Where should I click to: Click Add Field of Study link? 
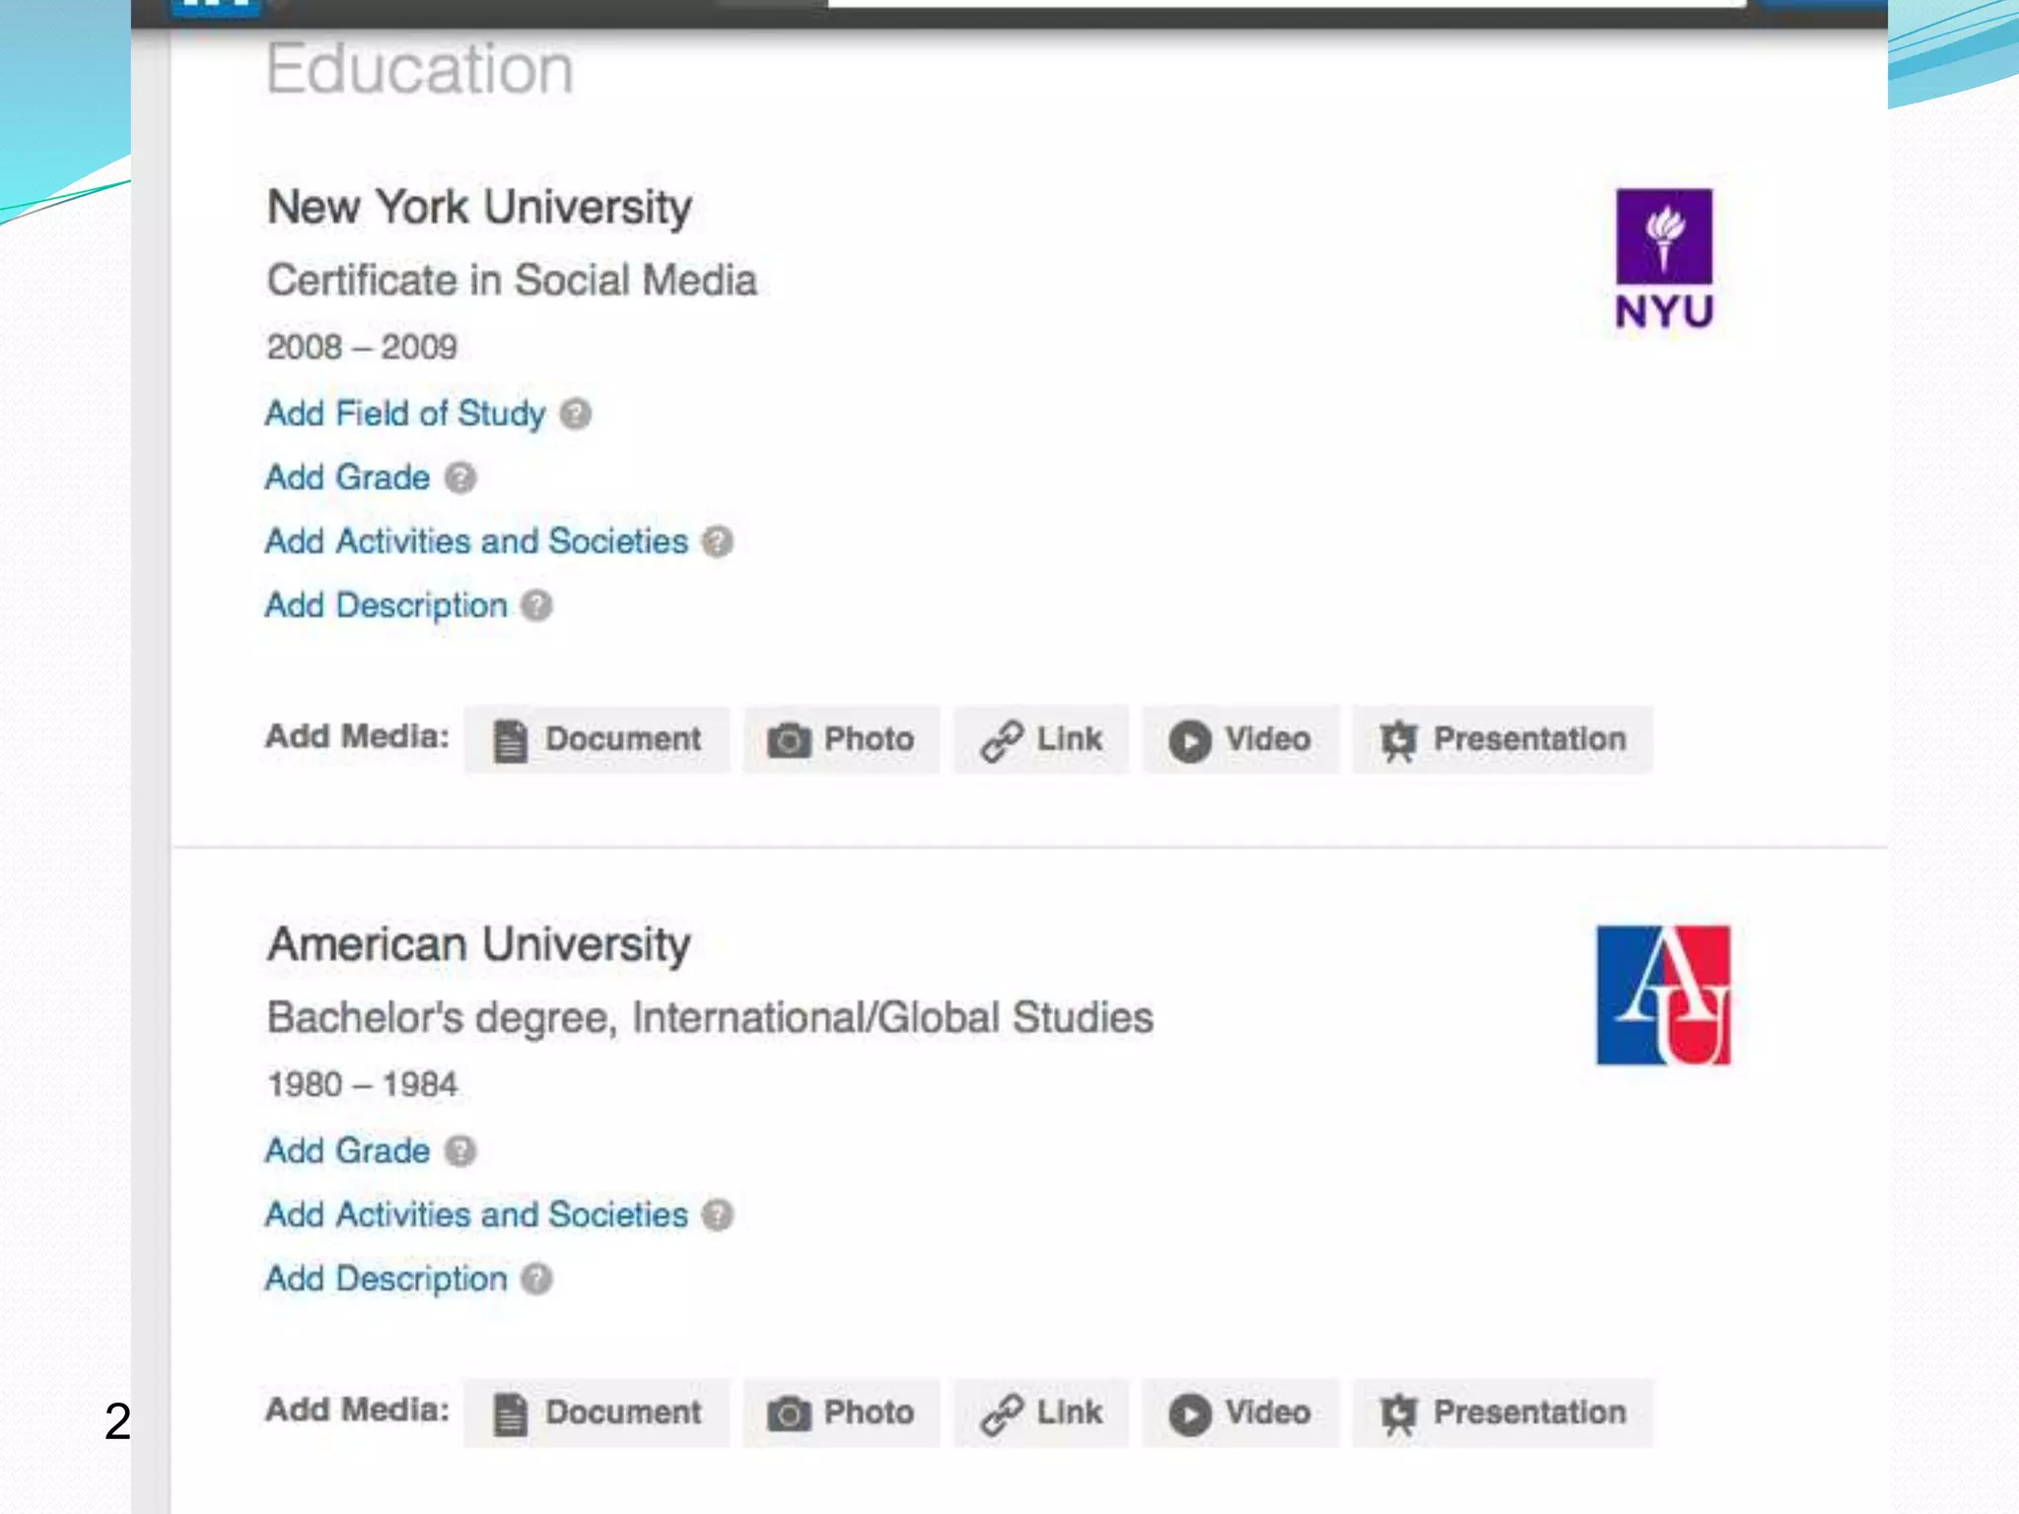click(x=405, y=414)
